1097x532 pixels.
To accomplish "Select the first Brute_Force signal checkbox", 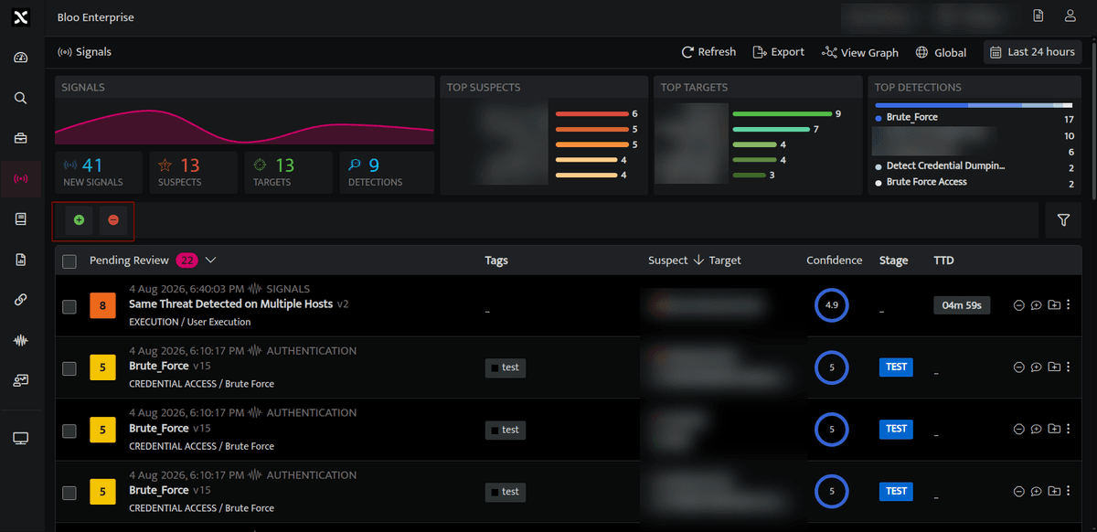I will click(x=69, y=368).
